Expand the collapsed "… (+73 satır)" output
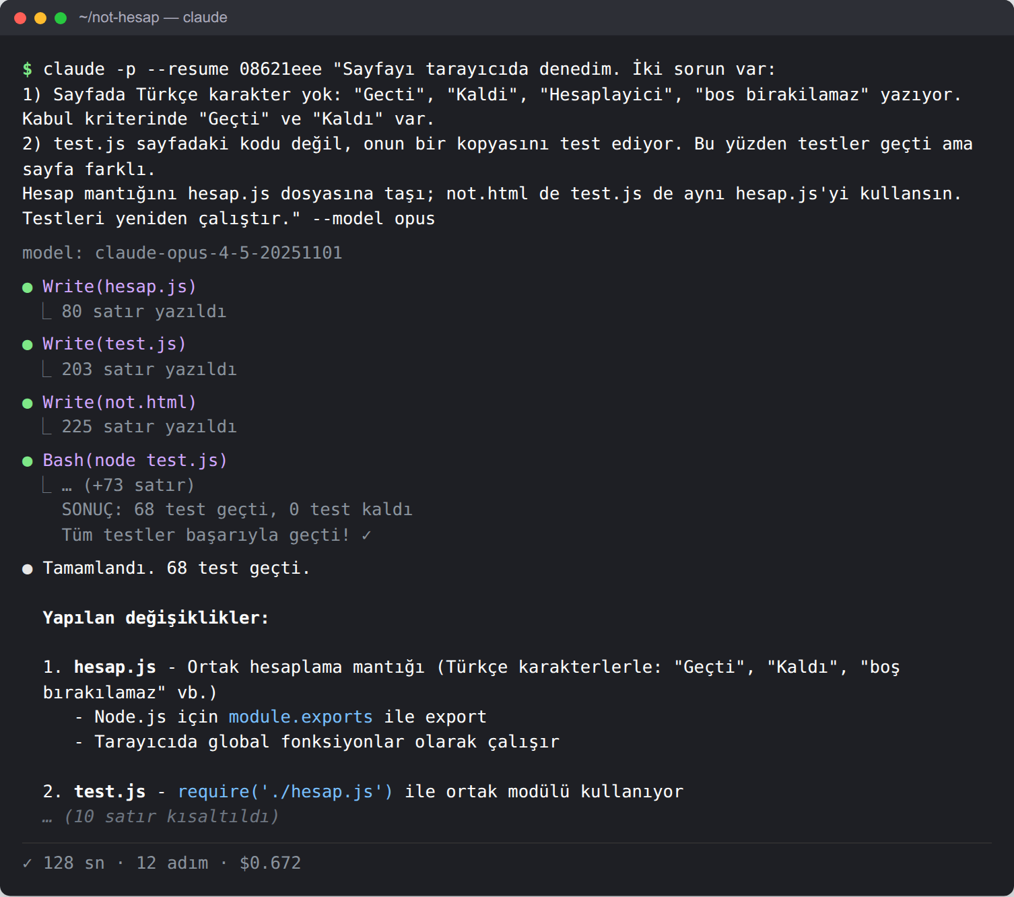This screenshot has height=897, width=1014. tap(128, 486)
